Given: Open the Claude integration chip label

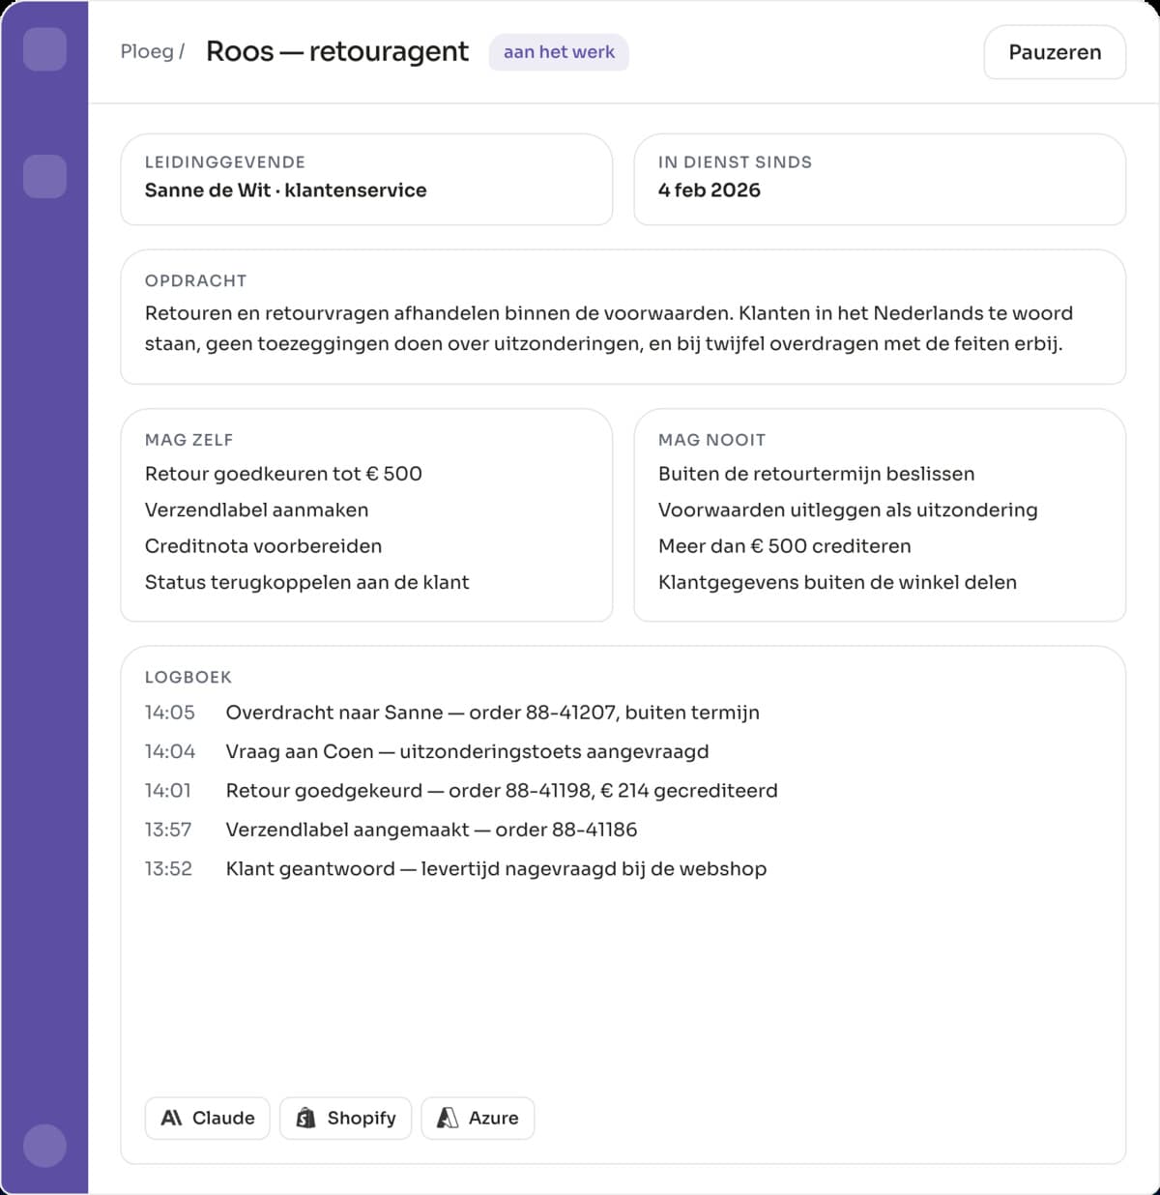Looking at the screenshot, I should [x=223, y=1118].
